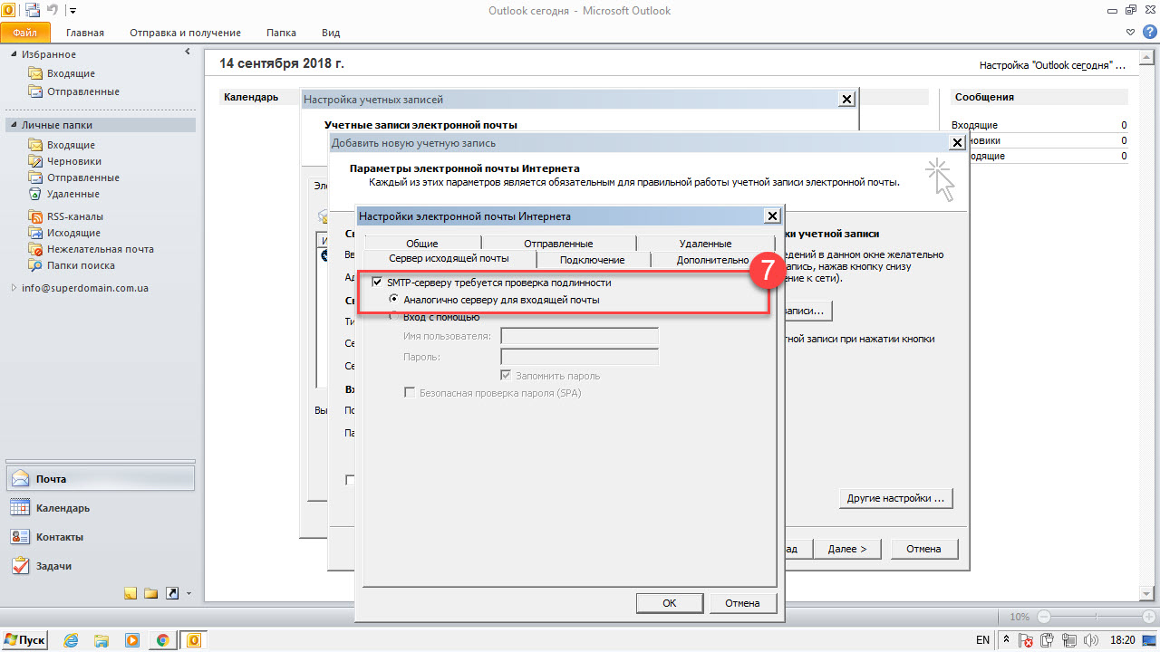Image resolution: width=1160 pixels, height=652 pixels.
Task: Click the Календарь calendar icon in navigation
Action: 22,508
